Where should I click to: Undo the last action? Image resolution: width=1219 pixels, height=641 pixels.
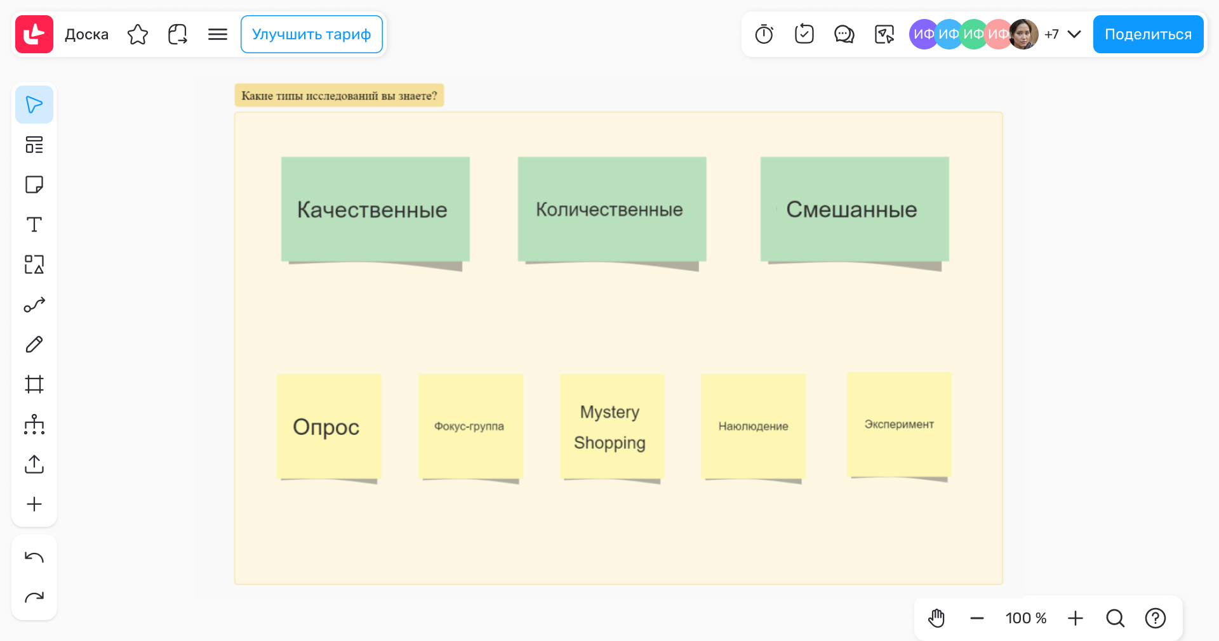tap(34, 557)
